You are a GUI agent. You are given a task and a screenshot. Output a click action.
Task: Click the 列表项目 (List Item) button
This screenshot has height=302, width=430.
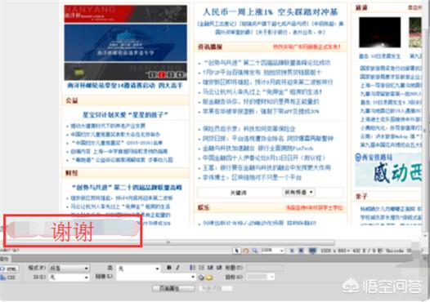(x=216, y=288)
